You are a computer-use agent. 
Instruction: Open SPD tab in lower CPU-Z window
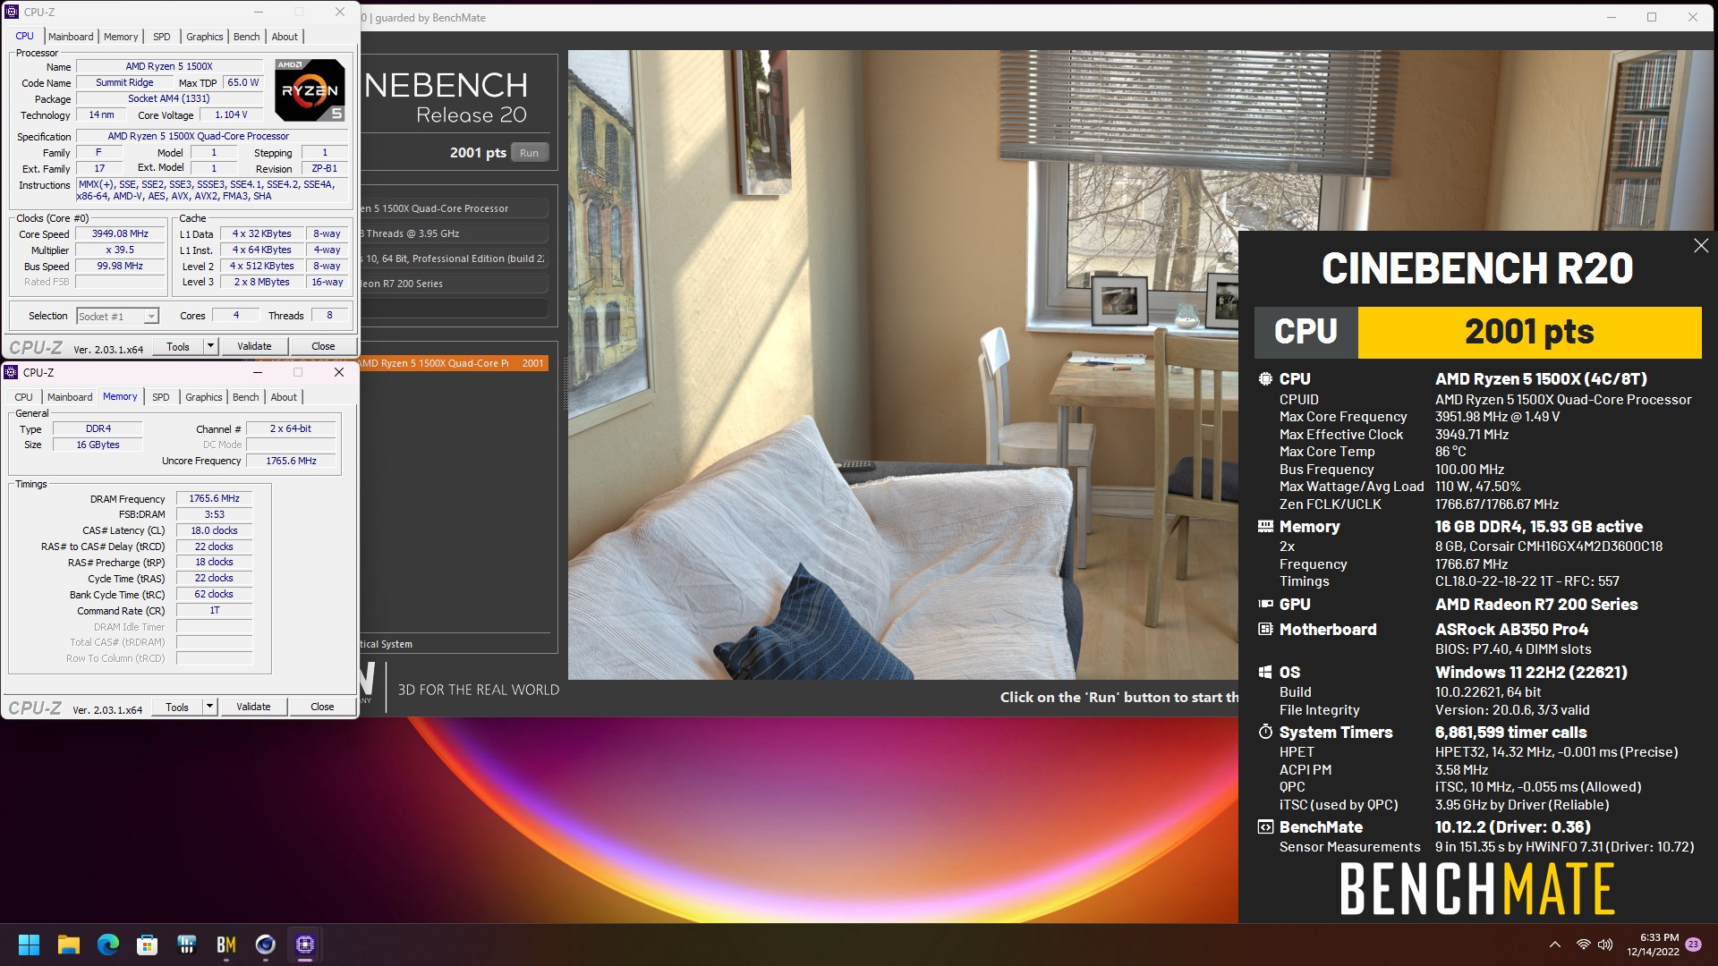[x=161, y=397]
